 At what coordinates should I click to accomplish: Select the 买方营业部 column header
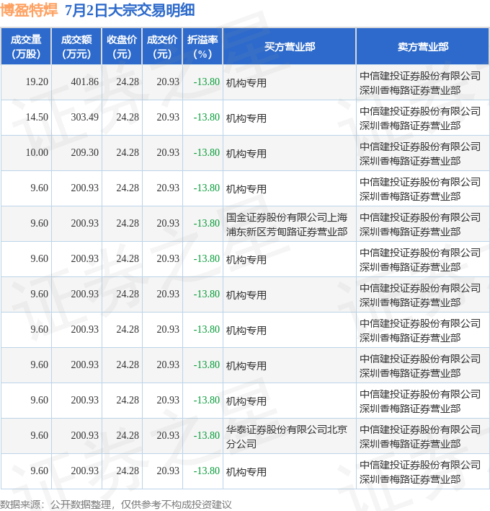tap(290, 47)
